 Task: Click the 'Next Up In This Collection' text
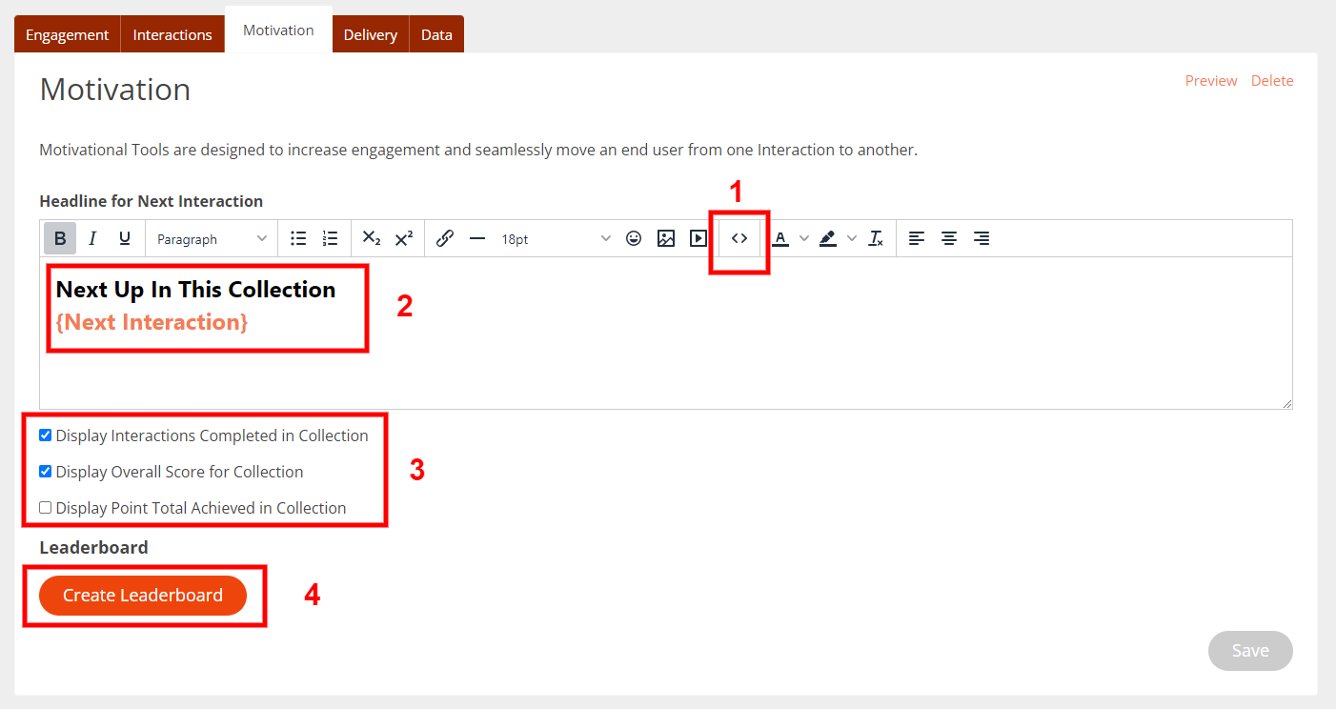196,290
